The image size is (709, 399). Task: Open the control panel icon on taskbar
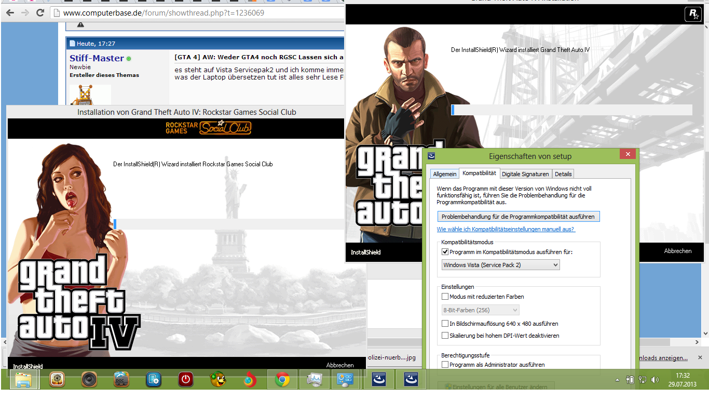[x=345, y=380]
